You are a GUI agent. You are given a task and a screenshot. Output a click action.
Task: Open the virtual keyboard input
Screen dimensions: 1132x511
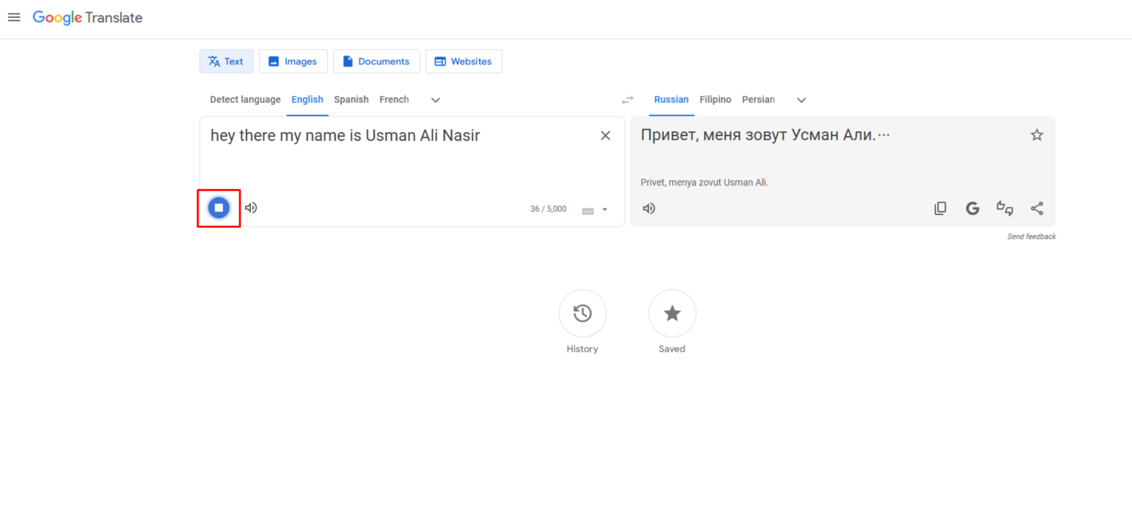coord(587,210)
